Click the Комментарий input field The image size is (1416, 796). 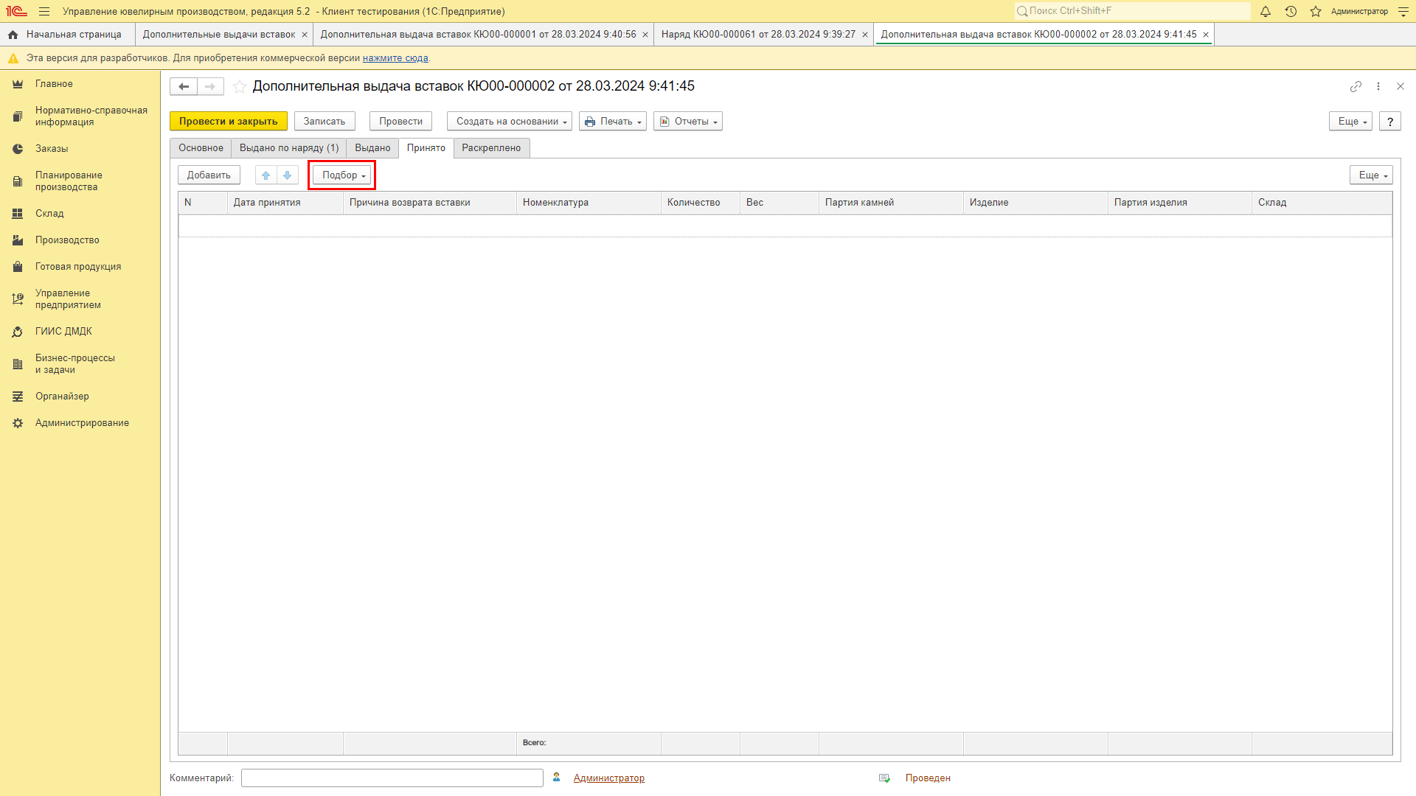tap(392, 778)
